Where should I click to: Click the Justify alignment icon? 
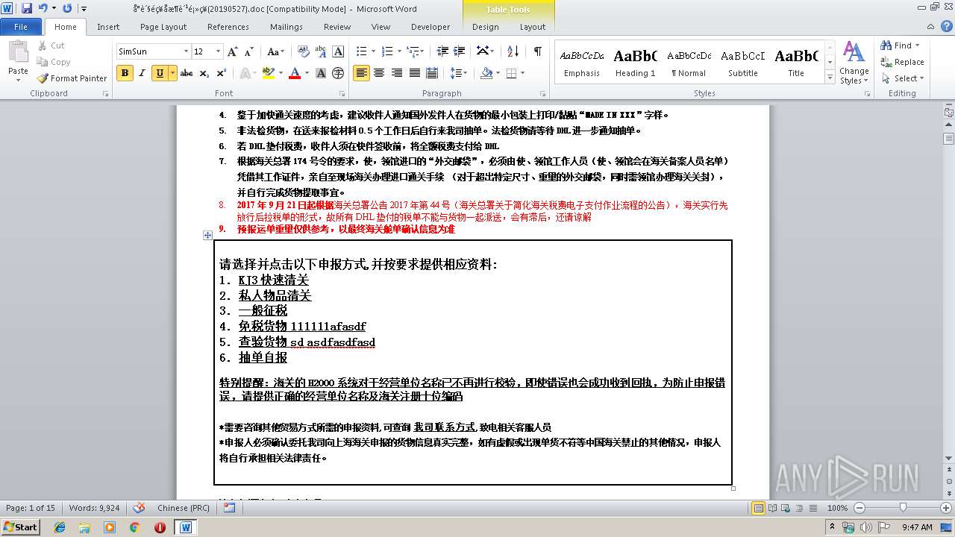pyautogui.click(x=414, y=73)
